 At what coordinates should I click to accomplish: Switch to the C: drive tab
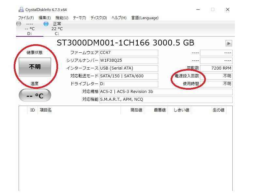(57, 29)
